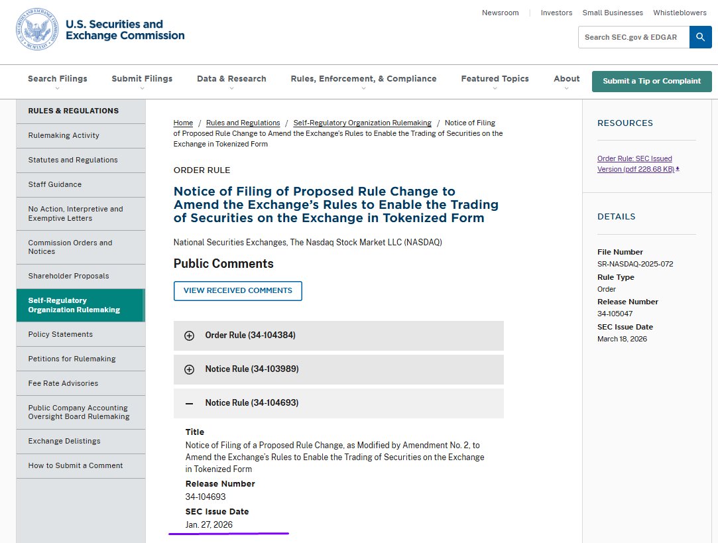Open Shareholder Proposals in sidebar

point(81,276)
